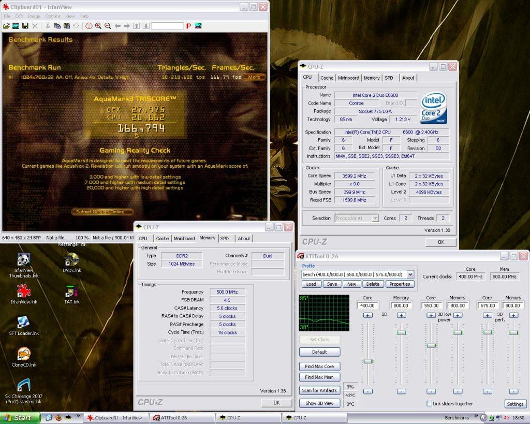The image size is (530, 424).
Task: Show image information via red info icon
Action: [89, 26]
